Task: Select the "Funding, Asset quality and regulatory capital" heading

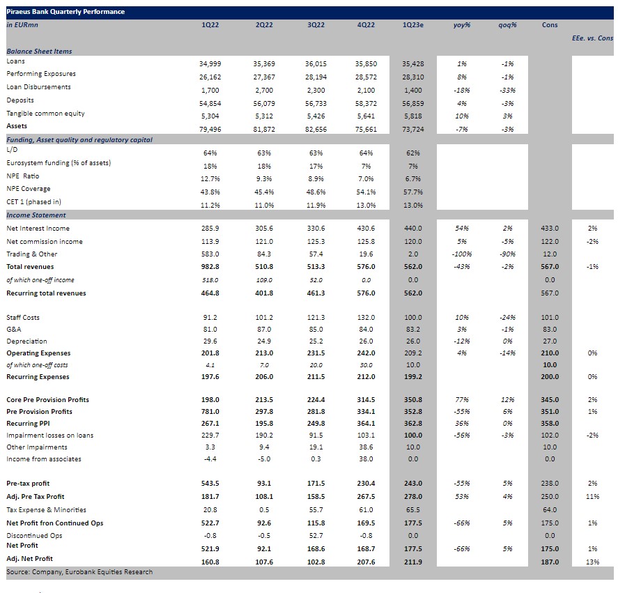Action: click(79, 140)
